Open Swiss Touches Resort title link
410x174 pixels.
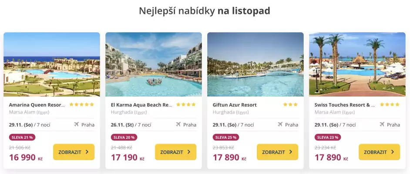[345, 105]
